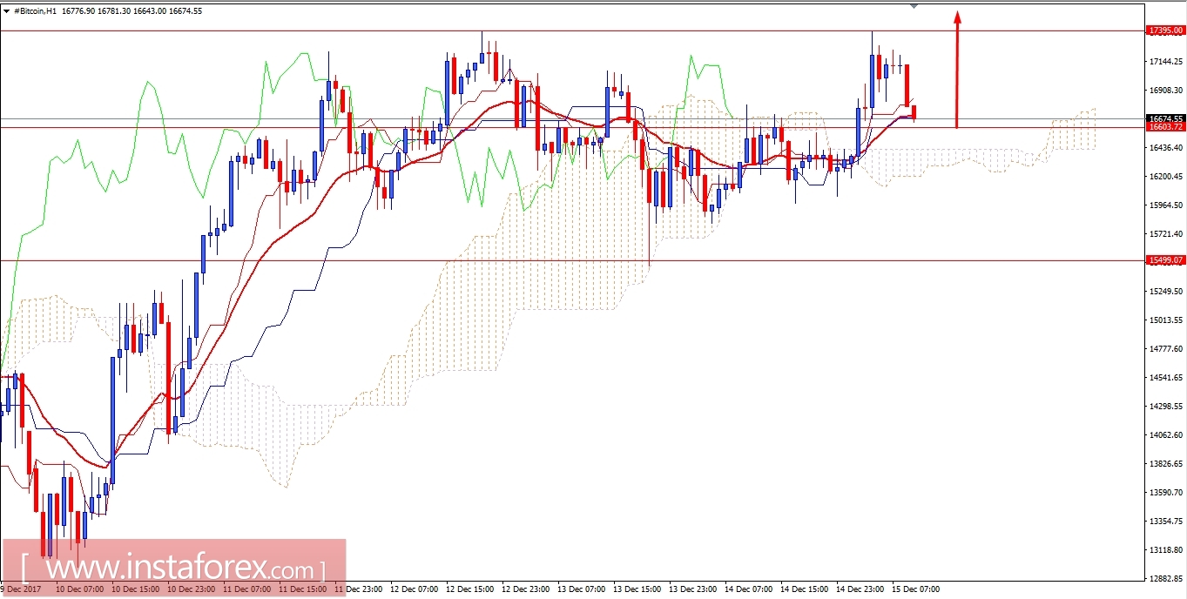Click price axis value 16436.40

click(1165, 148)
